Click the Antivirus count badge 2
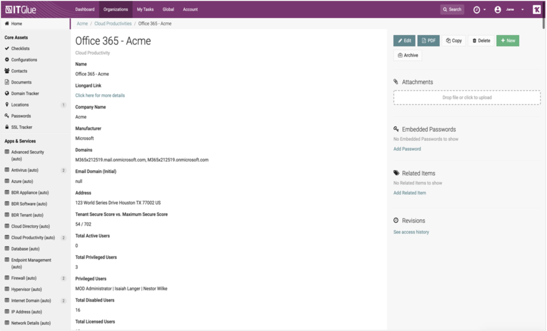Viewport: 547px width, 331px height. coord(64,170)
